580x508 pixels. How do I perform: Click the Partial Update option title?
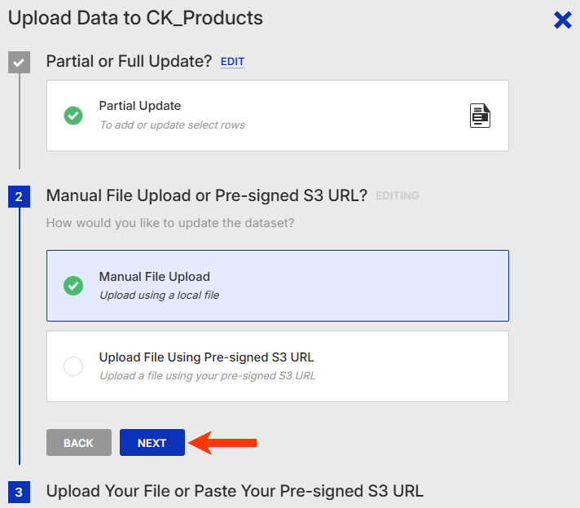[140, 106]
